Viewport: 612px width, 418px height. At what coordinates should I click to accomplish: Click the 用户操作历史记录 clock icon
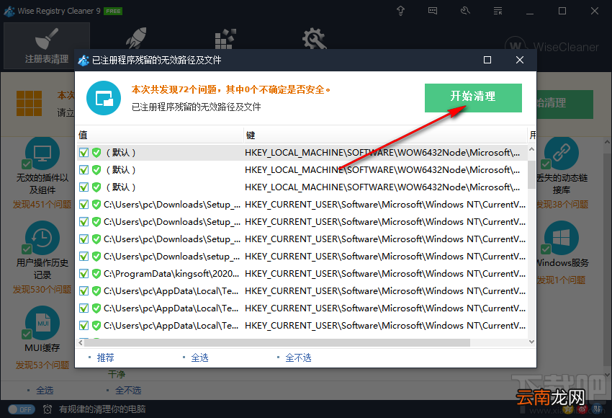click(42, 238)
